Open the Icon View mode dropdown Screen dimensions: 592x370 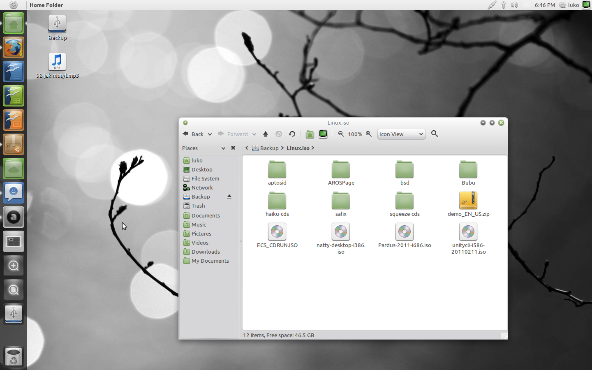(x=401, y=134)
